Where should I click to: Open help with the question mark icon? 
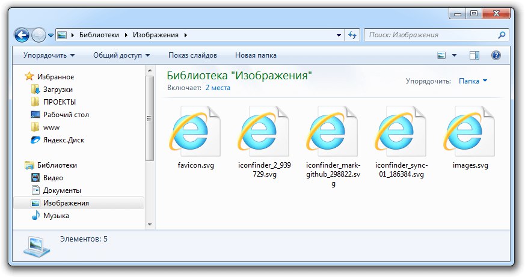coord(496,55)
